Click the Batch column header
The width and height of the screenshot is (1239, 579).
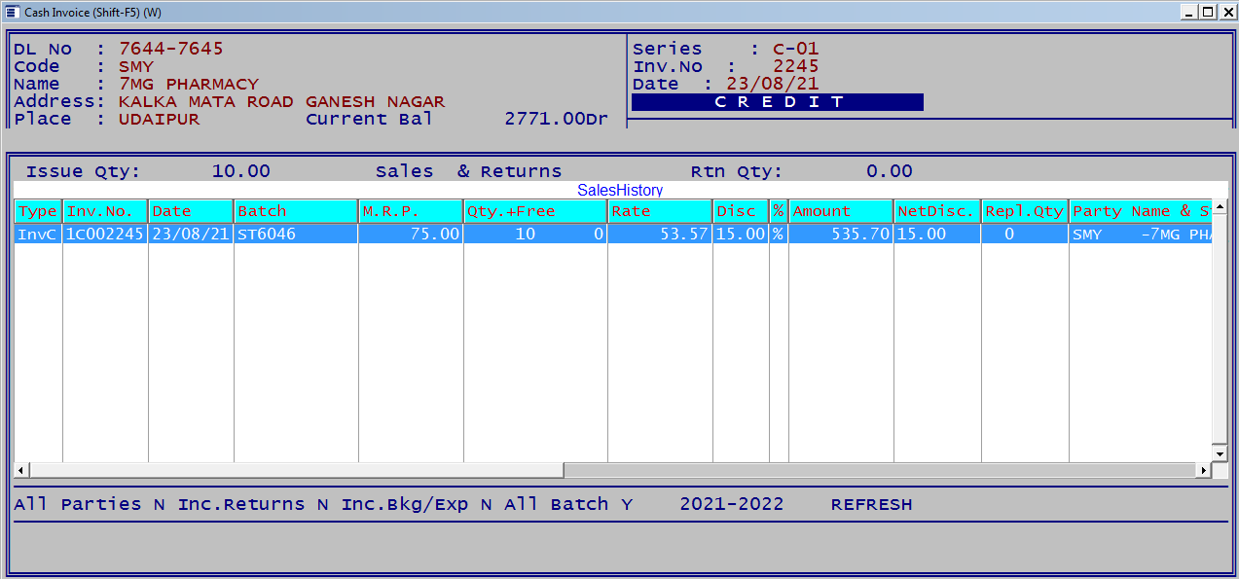(x=296, y=211)
